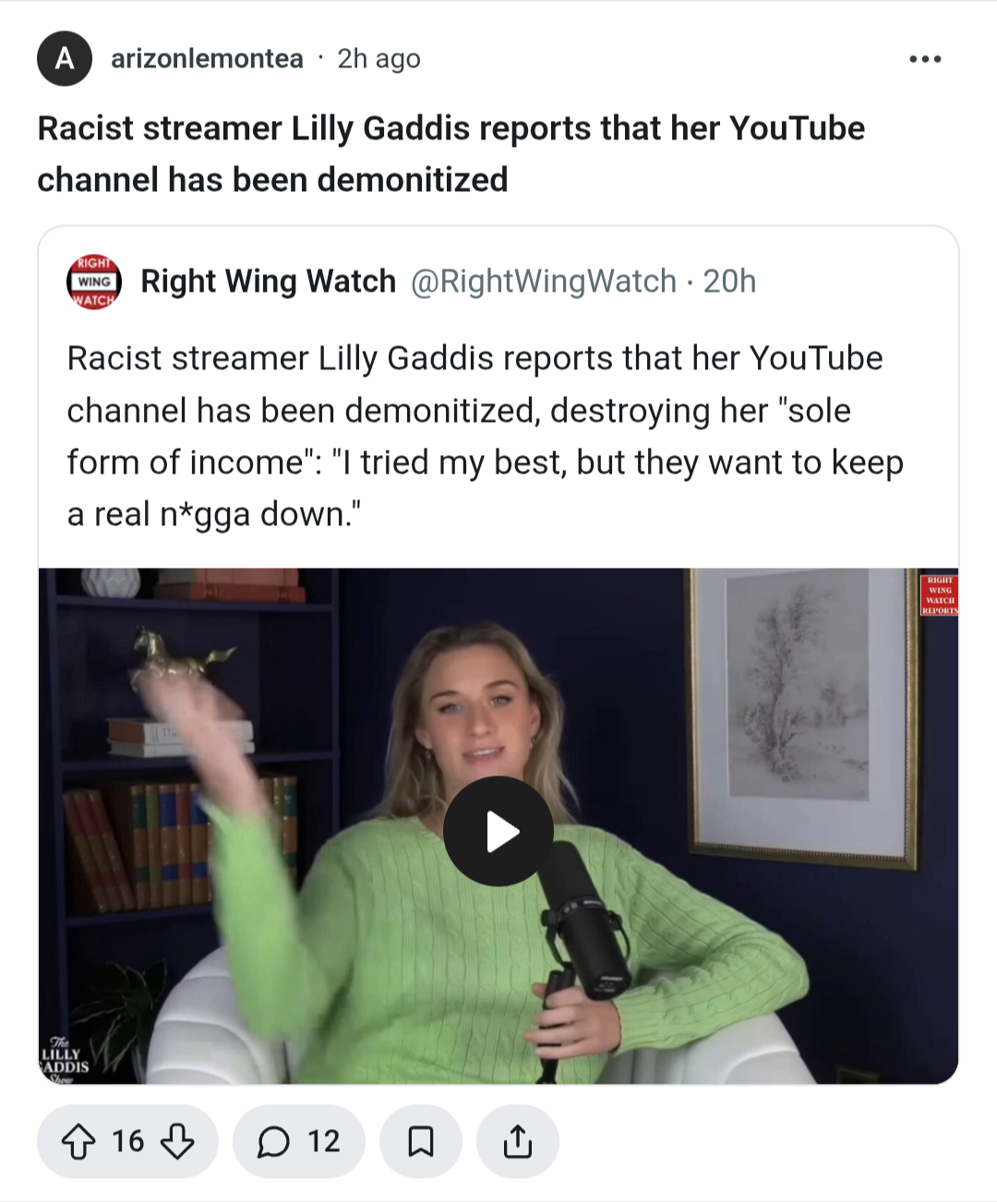Image resolution: width=997 pixels, height=1202 pixels.
Task: Play the embedded video
Action: 498,831
